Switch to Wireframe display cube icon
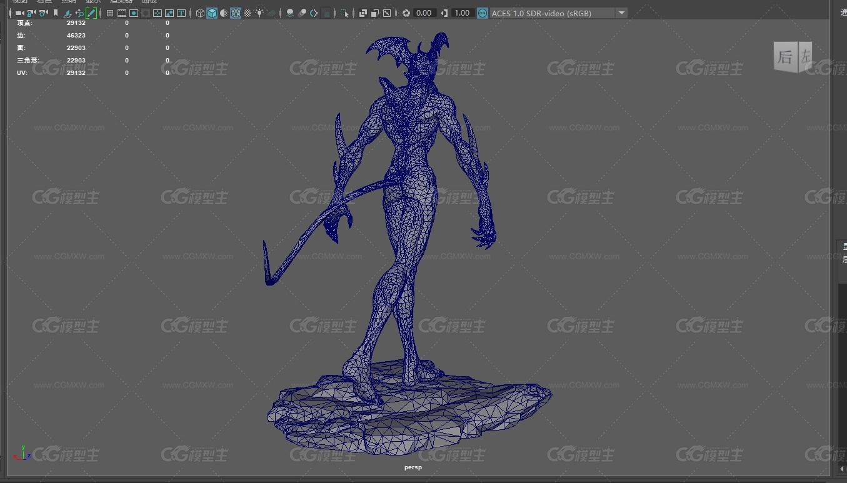This screenshot has width=847, height=483. tap(200, 13)
